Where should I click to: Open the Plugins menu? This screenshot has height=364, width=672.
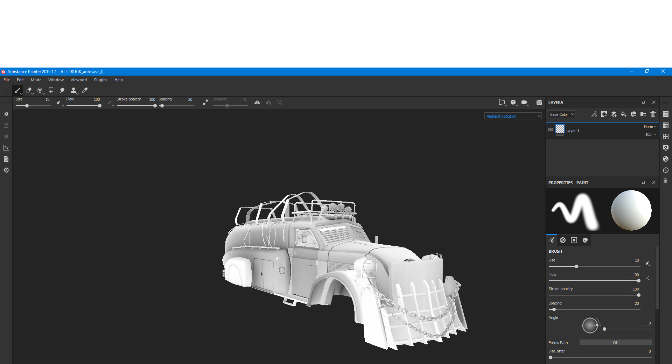pos(100,80)
